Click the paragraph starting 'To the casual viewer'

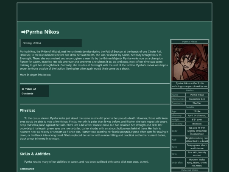tap(94, 128)
